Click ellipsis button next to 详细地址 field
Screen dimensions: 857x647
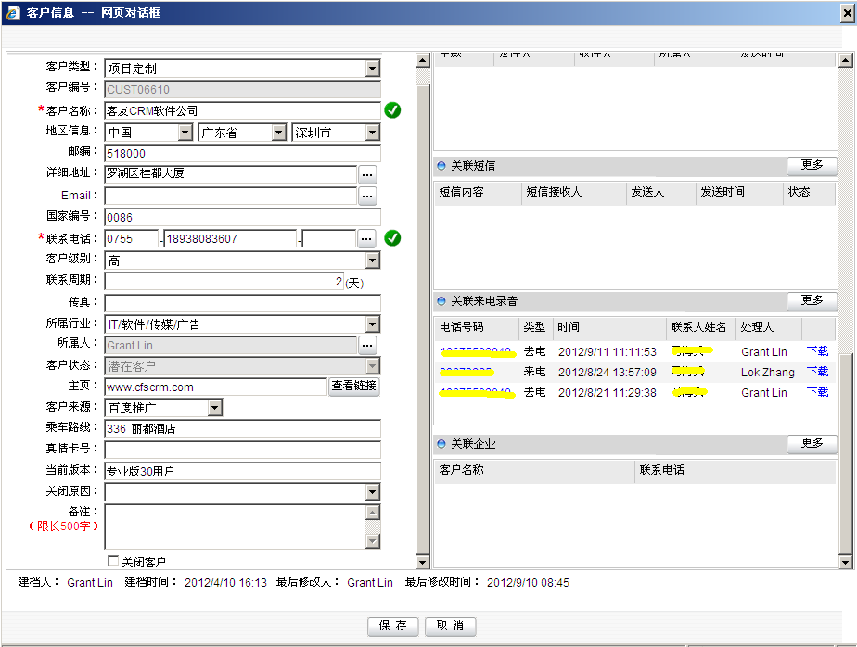coord(367,173)
